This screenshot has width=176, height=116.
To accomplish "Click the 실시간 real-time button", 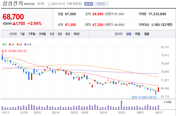I will tap(89, 4).
